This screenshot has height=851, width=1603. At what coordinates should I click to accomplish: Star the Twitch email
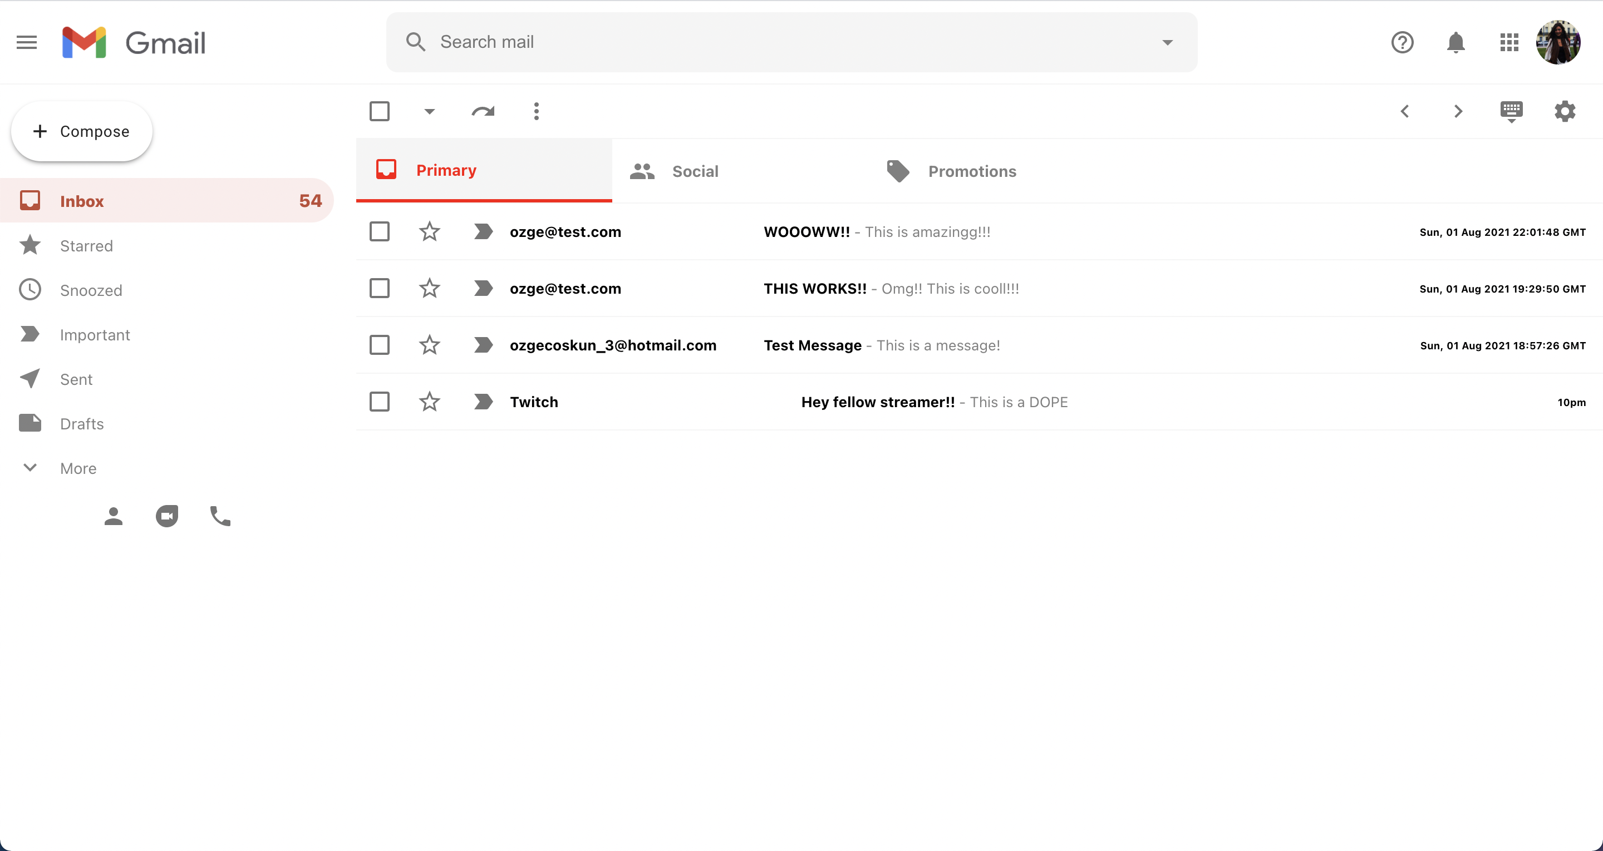[429, 400]
